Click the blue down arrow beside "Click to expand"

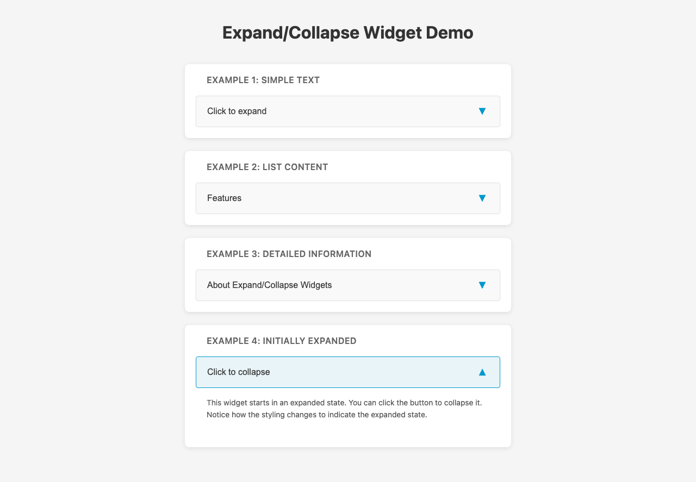click(482, 111)
